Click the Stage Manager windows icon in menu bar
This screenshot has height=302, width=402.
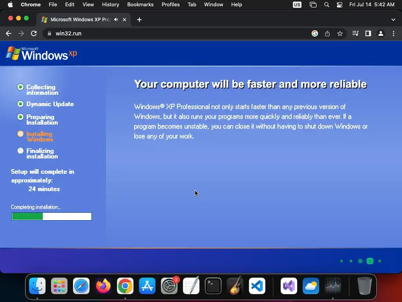313,5
